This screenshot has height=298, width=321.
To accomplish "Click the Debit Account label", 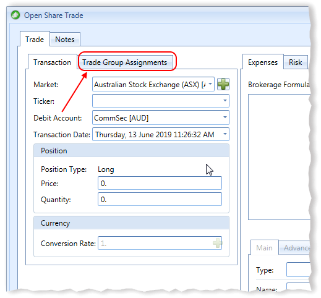I will coord(58,118).
